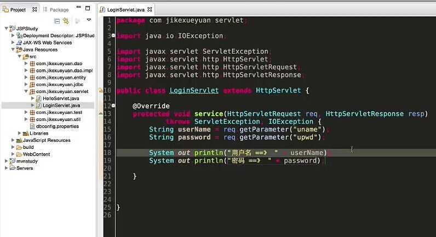Click the service method name on line 13

209,114
